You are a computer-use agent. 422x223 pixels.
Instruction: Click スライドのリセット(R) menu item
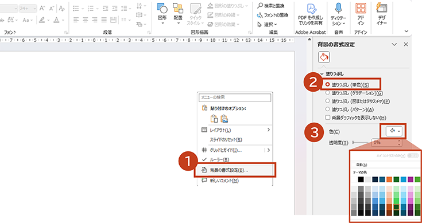tap(235, 140)
